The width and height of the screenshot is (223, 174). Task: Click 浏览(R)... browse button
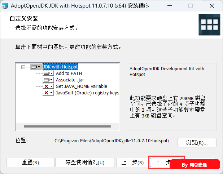[197, 143]
